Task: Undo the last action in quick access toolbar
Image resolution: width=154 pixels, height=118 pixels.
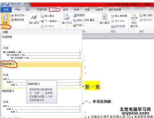Action: (x=12, y=4)
